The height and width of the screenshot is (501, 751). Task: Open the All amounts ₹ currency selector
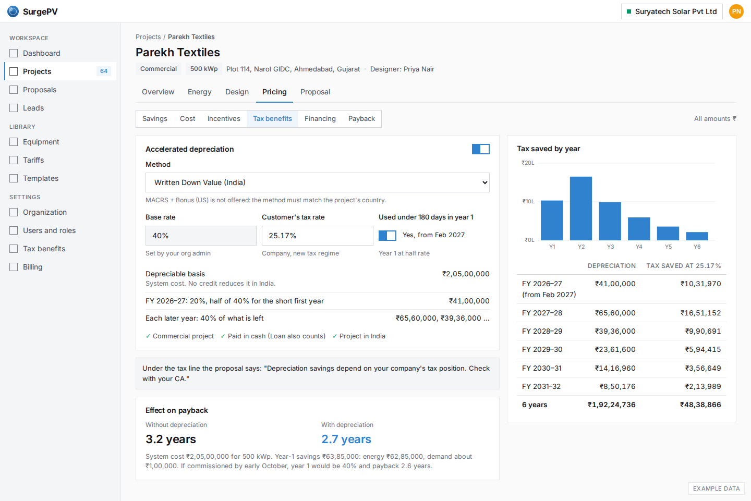point(715,119)
